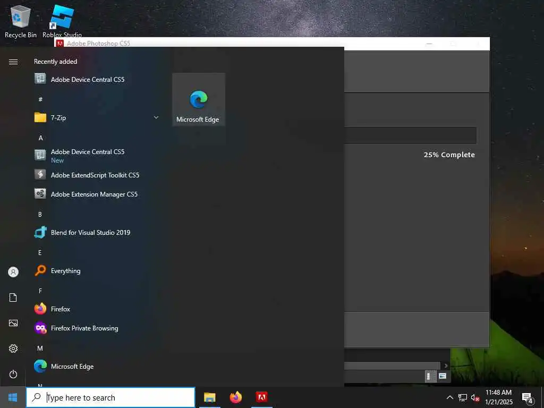Open Pictures from the Start sidebar

pos(13,323)
